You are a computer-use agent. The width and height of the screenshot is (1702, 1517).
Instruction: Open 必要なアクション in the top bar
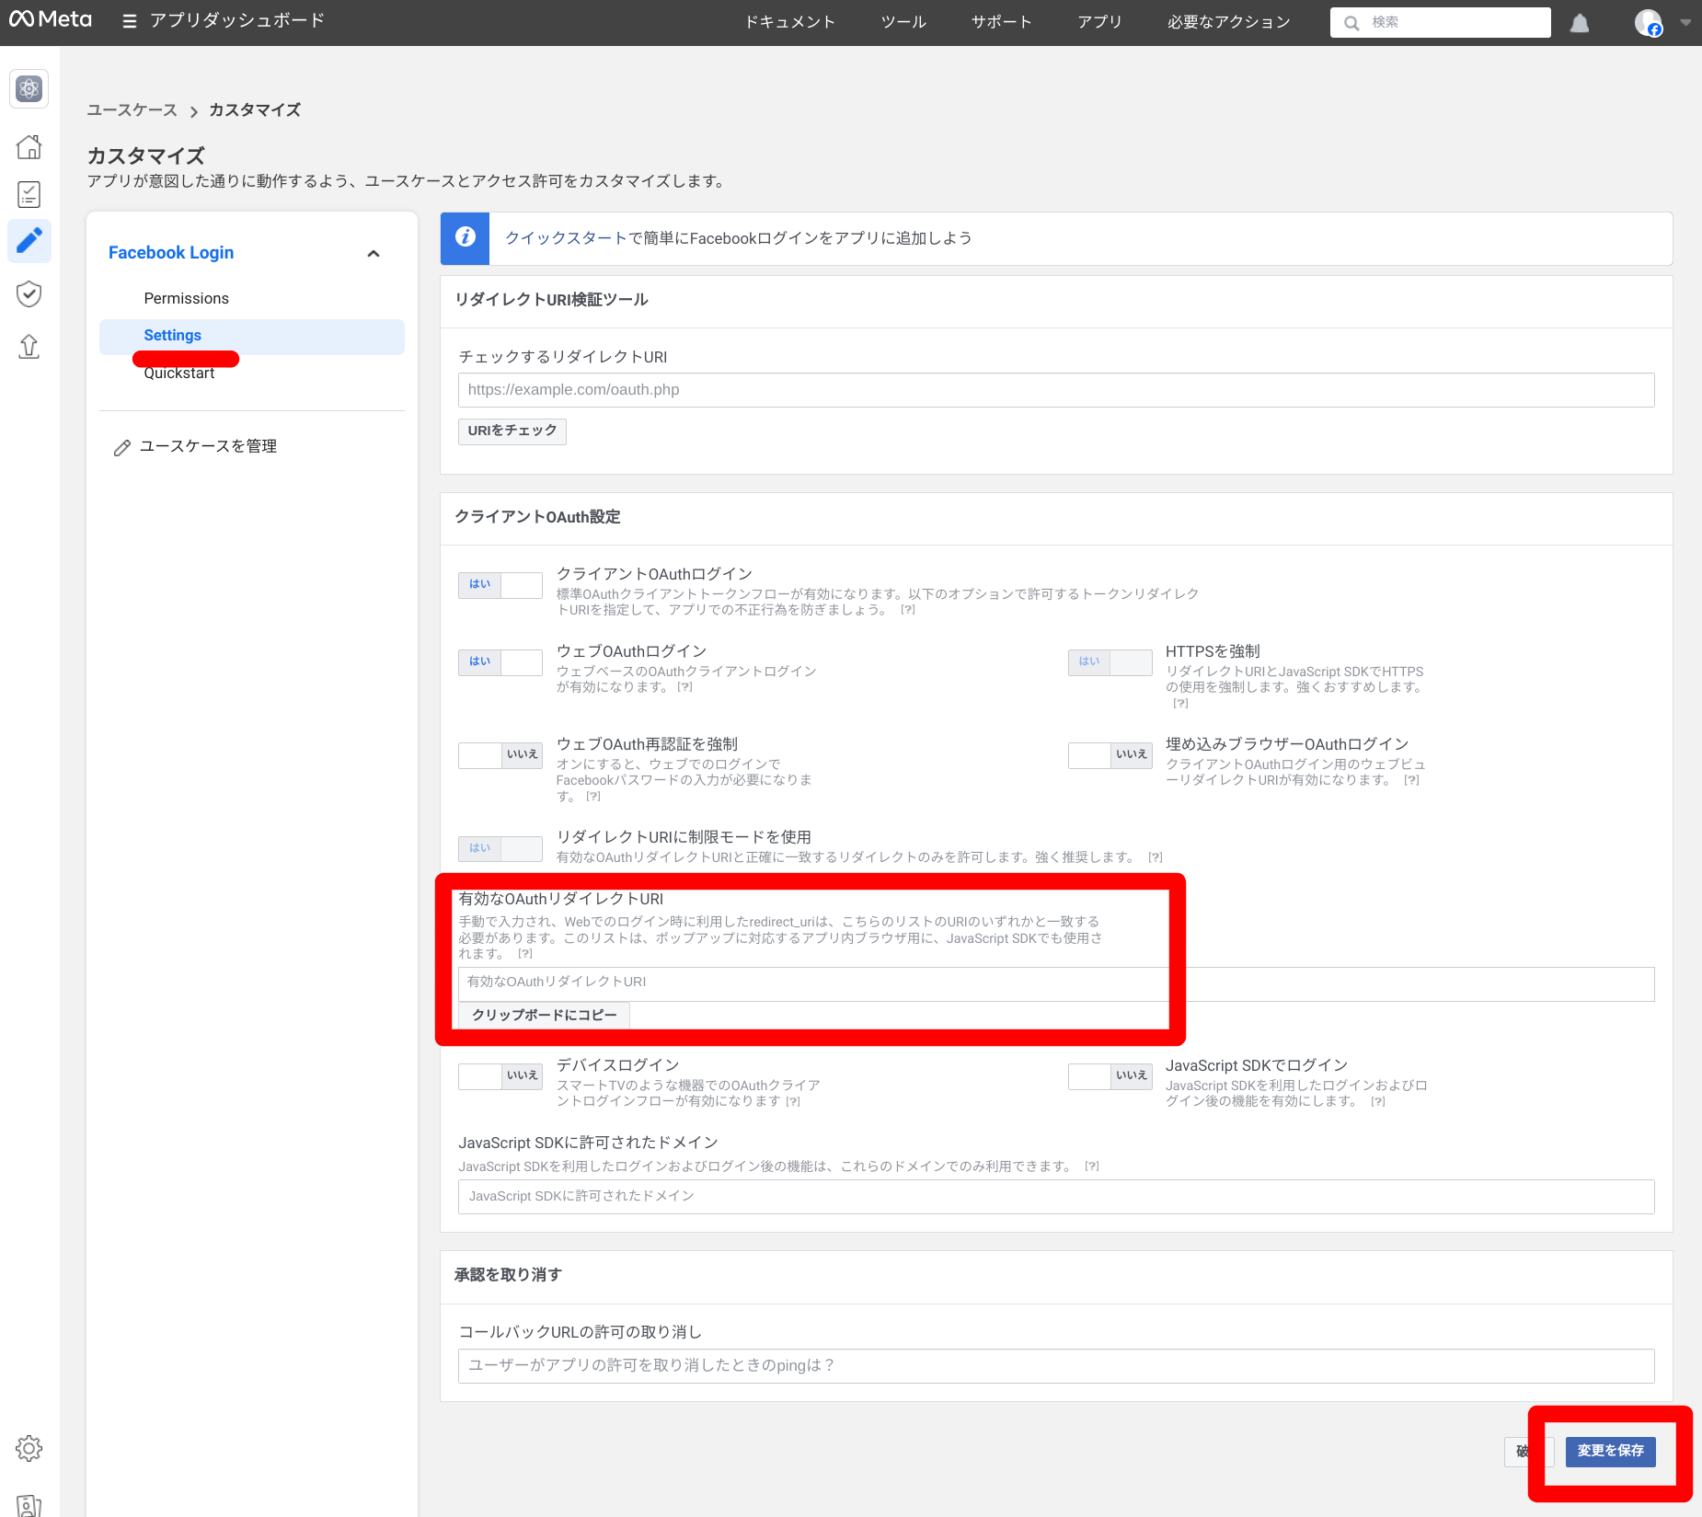point(1229,22)
